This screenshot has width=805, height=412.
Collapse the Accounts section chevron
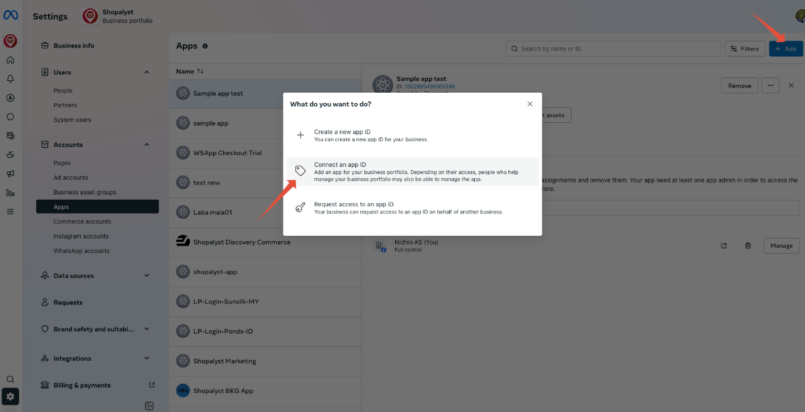(x=147, y=145)
